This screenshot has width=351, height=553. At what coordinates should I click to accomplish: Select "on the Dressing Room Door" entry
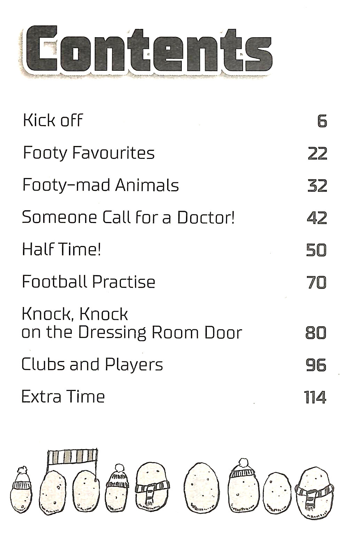click(132, 332)
